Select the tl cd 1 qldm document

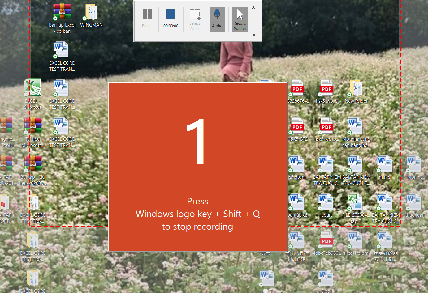click(x=356, y=244)
